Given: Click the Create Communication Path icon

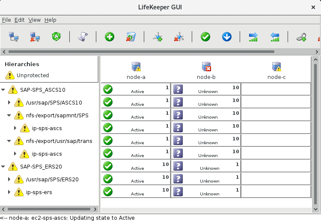Looking at the screenshot, I should tap(158, 37).
